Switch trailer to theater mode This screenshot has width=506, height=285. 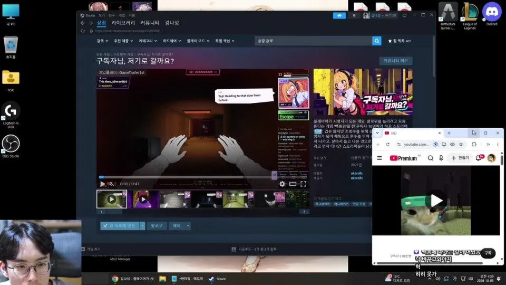click(293, 184)
